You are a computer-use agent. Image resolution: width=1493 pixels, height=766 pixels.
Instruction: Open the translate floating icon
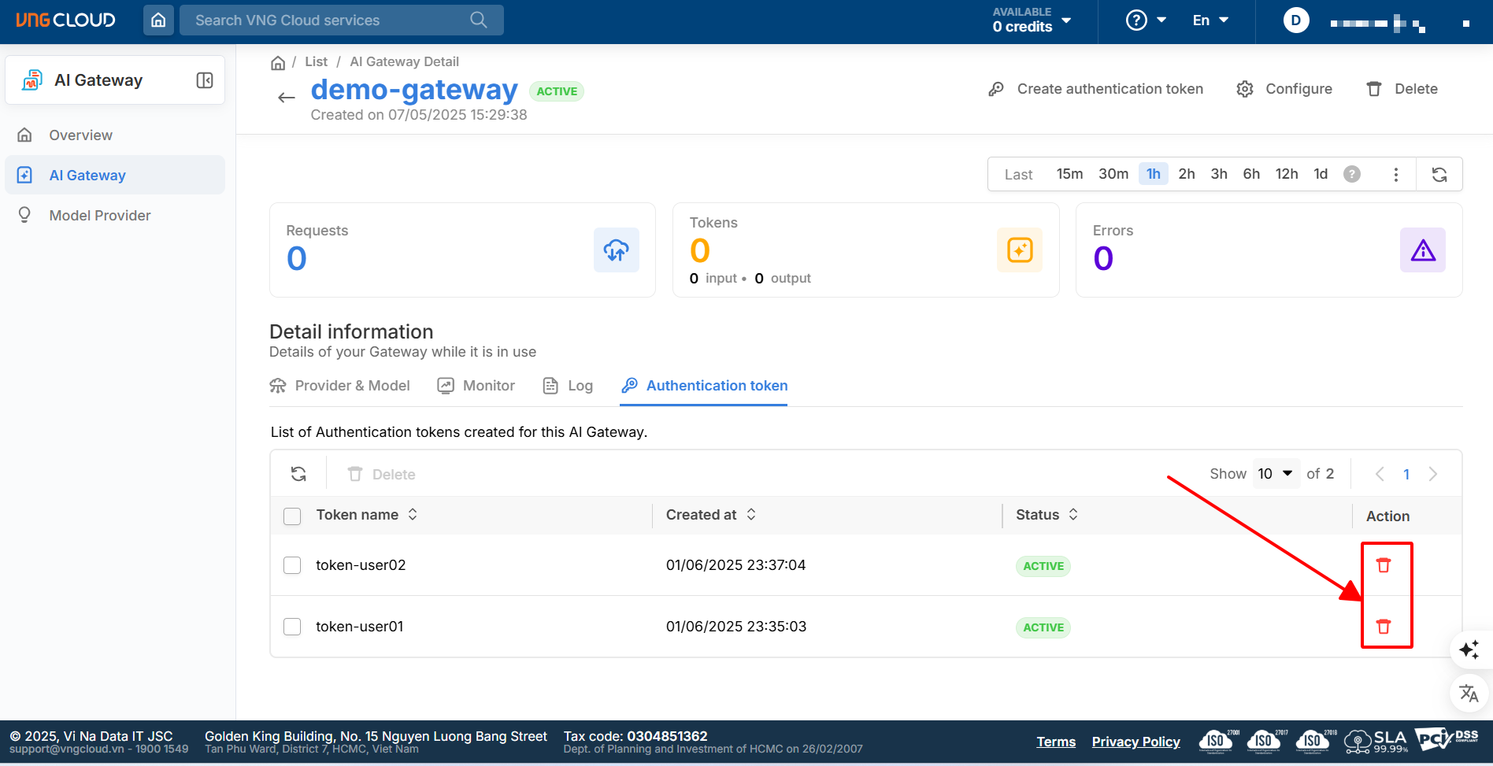pos(1469,694)
